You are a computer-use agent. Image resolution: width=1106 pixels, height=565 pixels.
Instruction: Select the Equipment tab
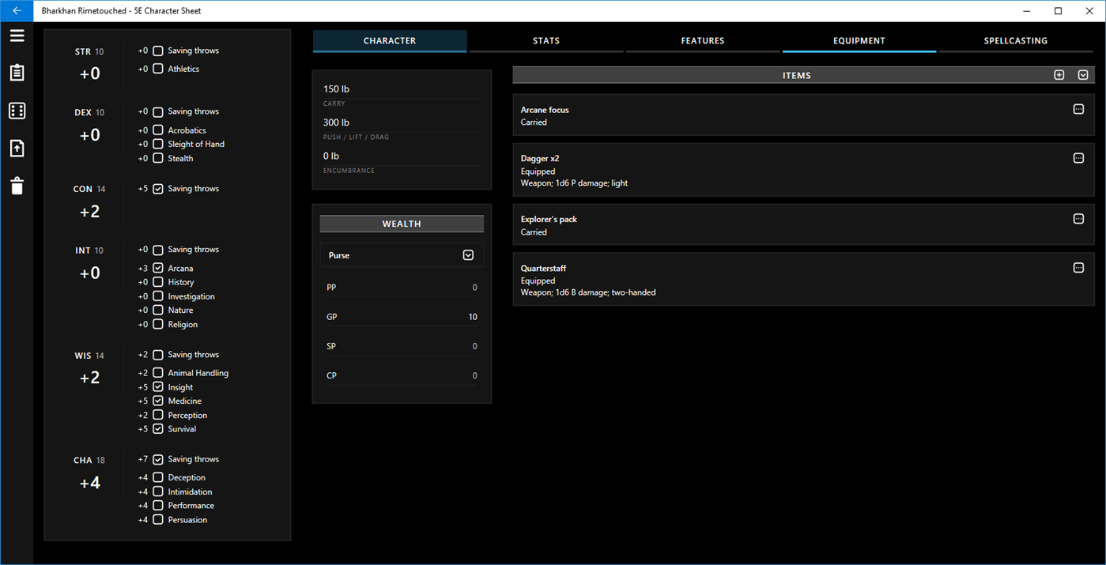coord(859,41)
